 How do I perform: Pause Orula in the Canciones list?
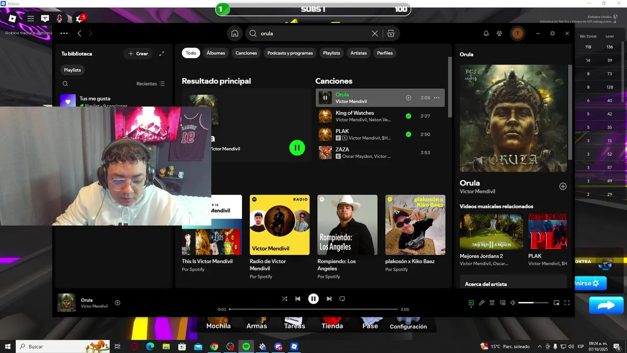(x=325, y=98)
